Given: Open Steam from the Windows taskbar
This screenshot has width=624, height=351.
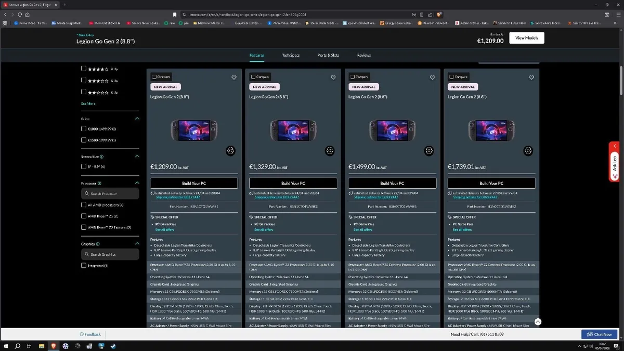Looking at the screenshot, I should coord(113,346).
